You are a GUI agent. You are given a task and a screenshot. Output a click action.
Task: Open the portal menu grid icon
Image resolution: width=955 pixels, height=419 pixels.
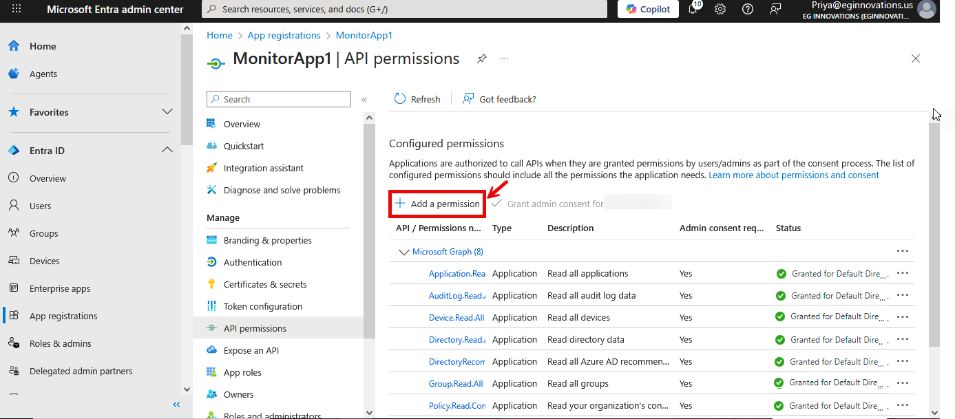pos(17,10)
